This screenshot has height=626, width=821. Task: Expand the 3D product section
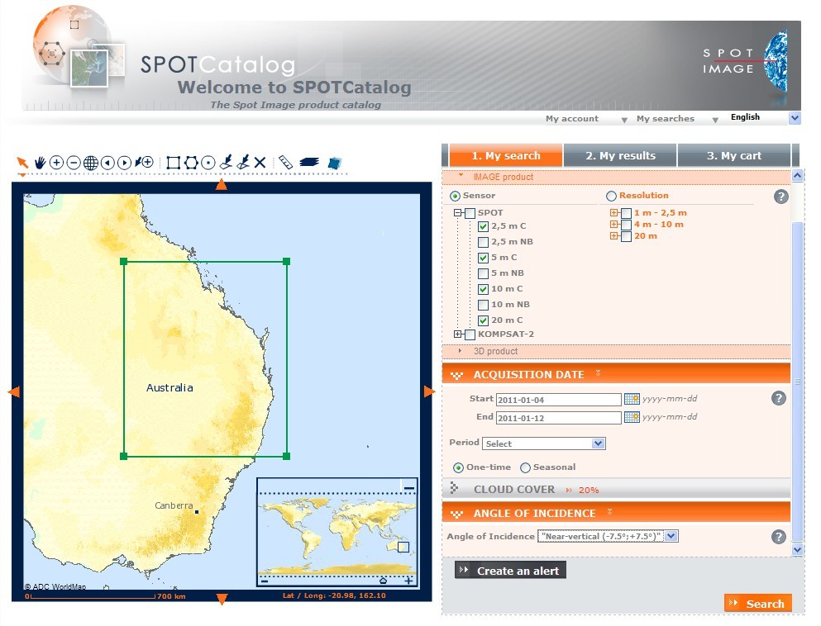click(x=616, y=352)
